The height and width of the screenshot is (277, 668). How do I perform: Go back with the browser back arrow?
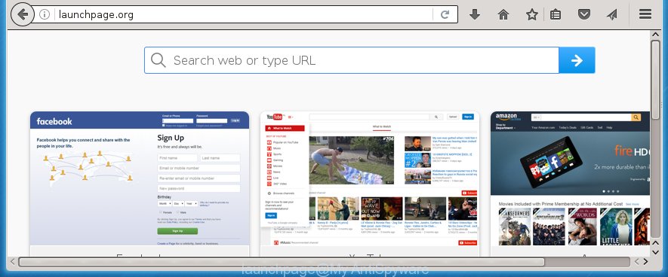[x=22, y=14]
